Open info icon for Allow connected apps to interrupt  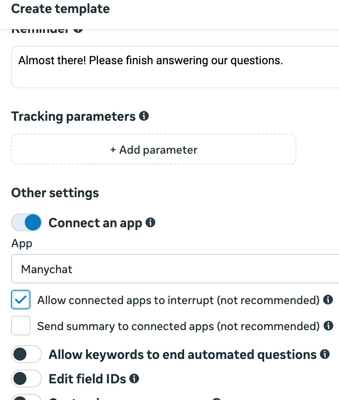(328, 300)
